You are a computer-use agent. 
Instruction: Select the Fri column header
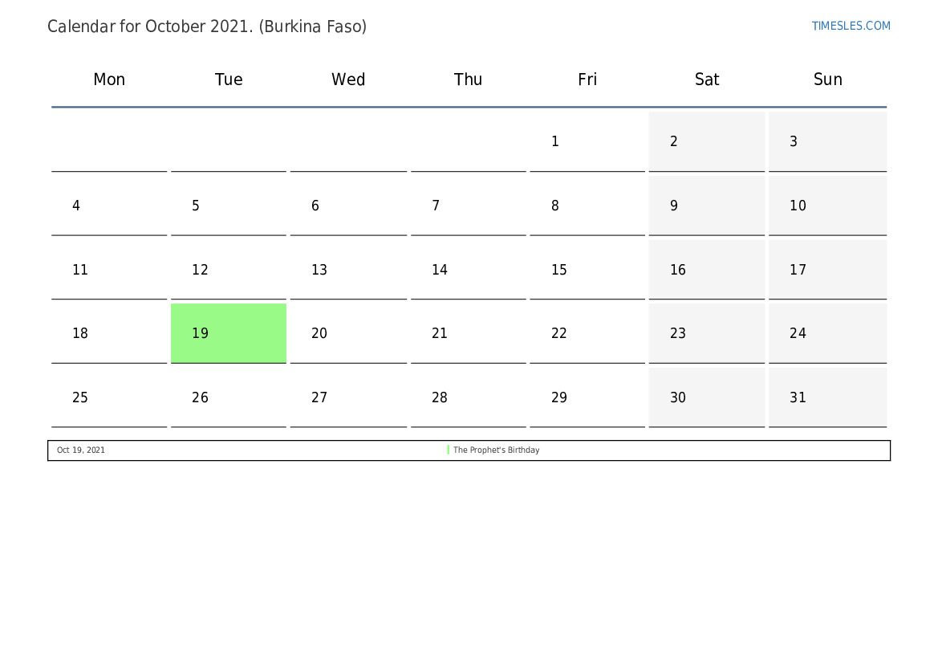tap(587, 79)
